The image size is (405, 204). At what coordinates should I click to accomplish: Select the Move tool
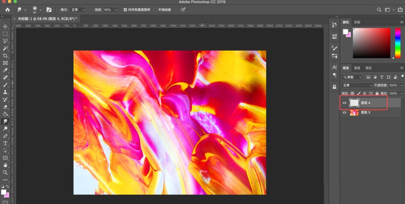pos(5,27)
